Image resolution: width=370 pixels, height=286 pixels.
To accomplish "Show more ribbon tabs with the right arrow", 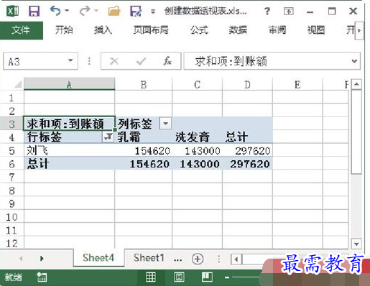I will [x=359, y=30].
